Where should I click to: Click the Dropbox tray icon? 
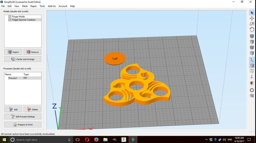[x=211, y=139]
